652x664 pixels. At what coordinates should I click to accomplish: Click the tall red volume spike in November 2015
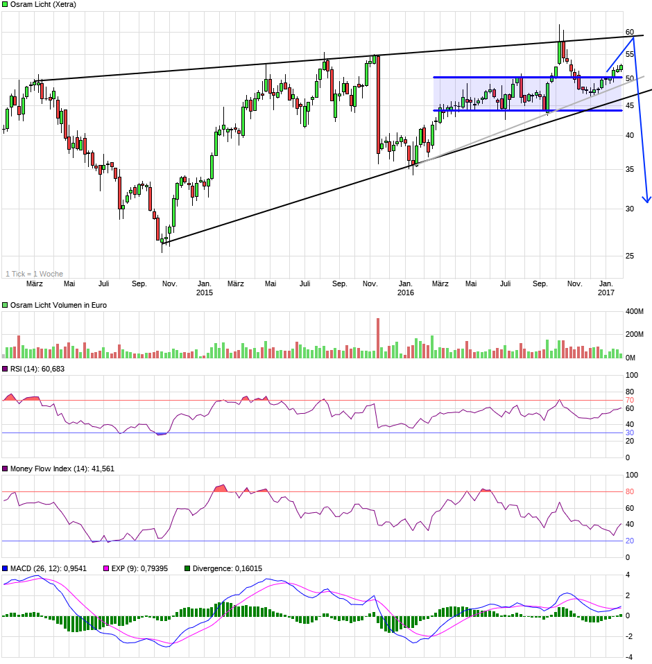point(378,338)
